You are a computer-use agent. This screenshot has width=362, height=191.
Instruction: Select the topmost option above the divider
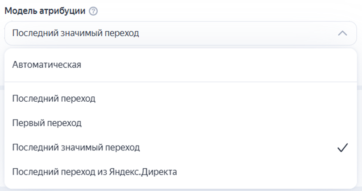click(47, 65)
